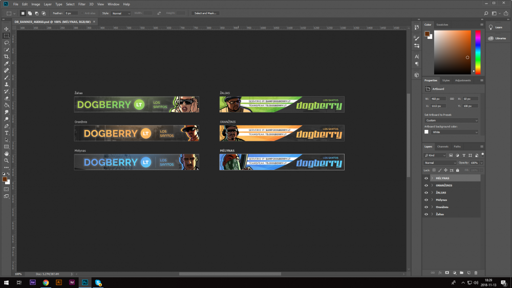Image resolution: width=512 pixels, height=288 pixels.
Task: Click the swap width and height button
Action: click(x=159, y=13)
